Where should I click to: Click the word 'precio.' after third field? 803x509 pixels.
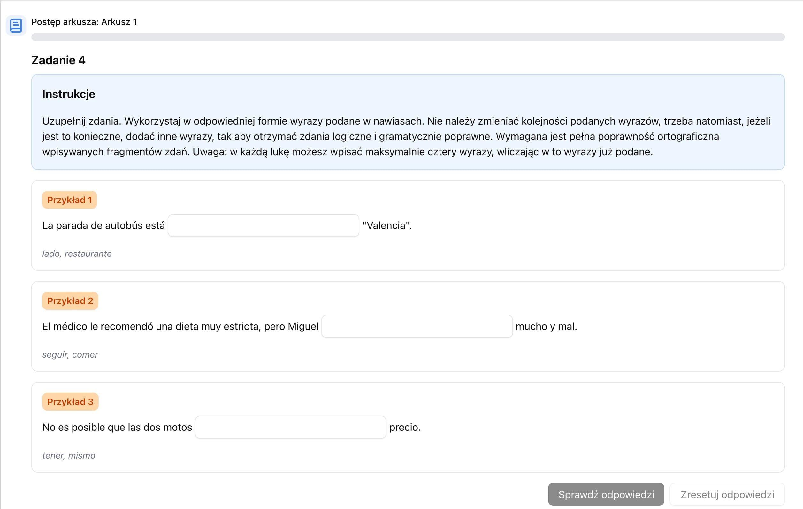click(404, 427)
